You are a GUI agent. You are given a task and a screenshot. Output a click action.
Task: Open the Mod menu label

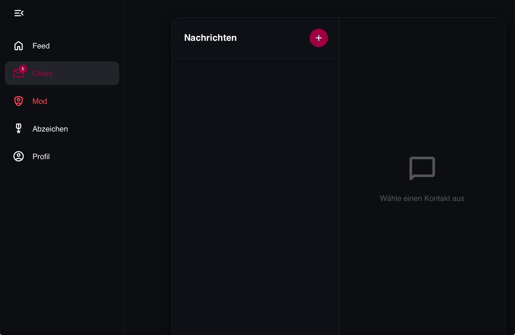40,101
